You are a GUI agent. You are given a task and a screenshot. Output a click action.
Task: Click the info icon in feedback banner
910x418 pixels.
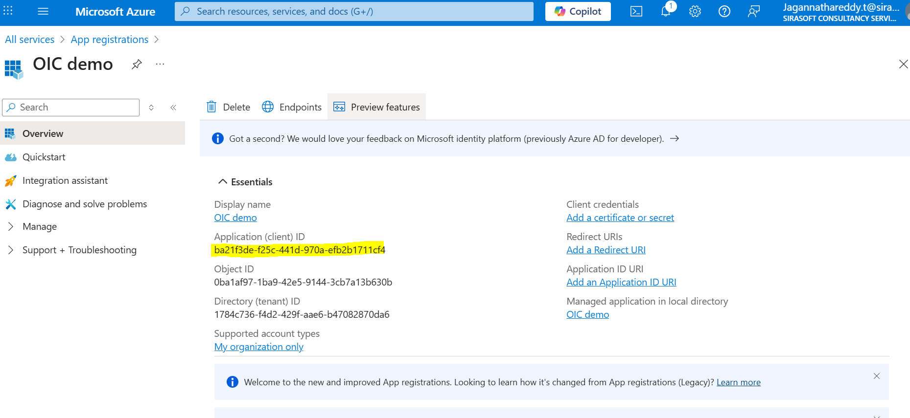pos(218,138)
